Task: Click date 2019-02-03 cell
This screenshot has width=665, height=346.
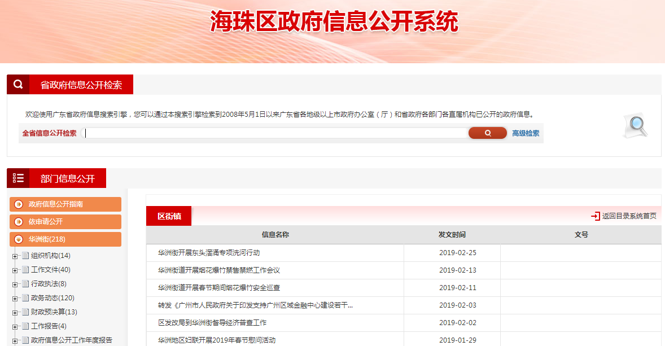Action: [458, 305]
